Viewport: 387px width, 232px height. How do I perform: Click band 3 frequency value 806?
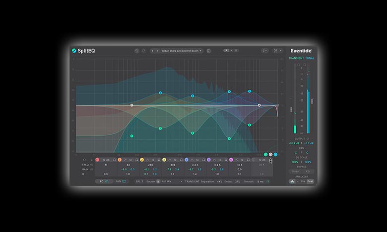173,165
